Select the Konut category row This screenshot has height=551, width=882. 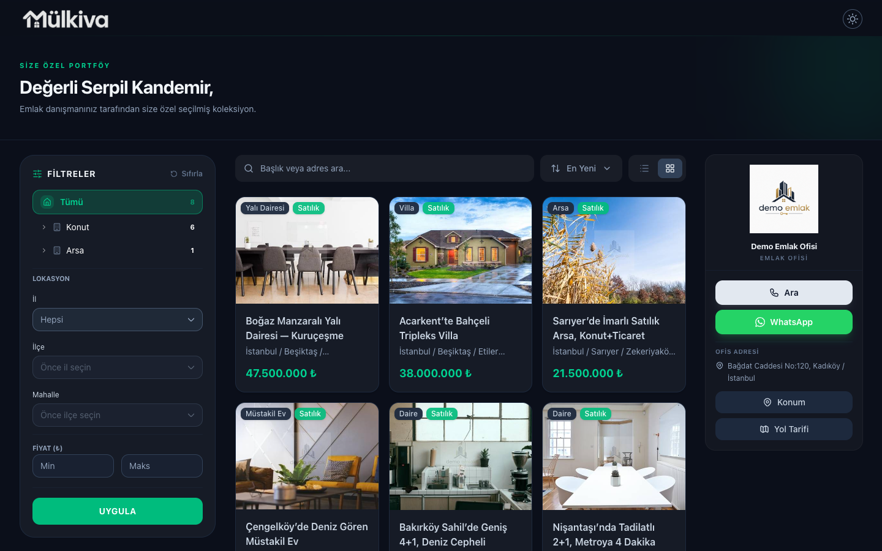pos(118,227)
